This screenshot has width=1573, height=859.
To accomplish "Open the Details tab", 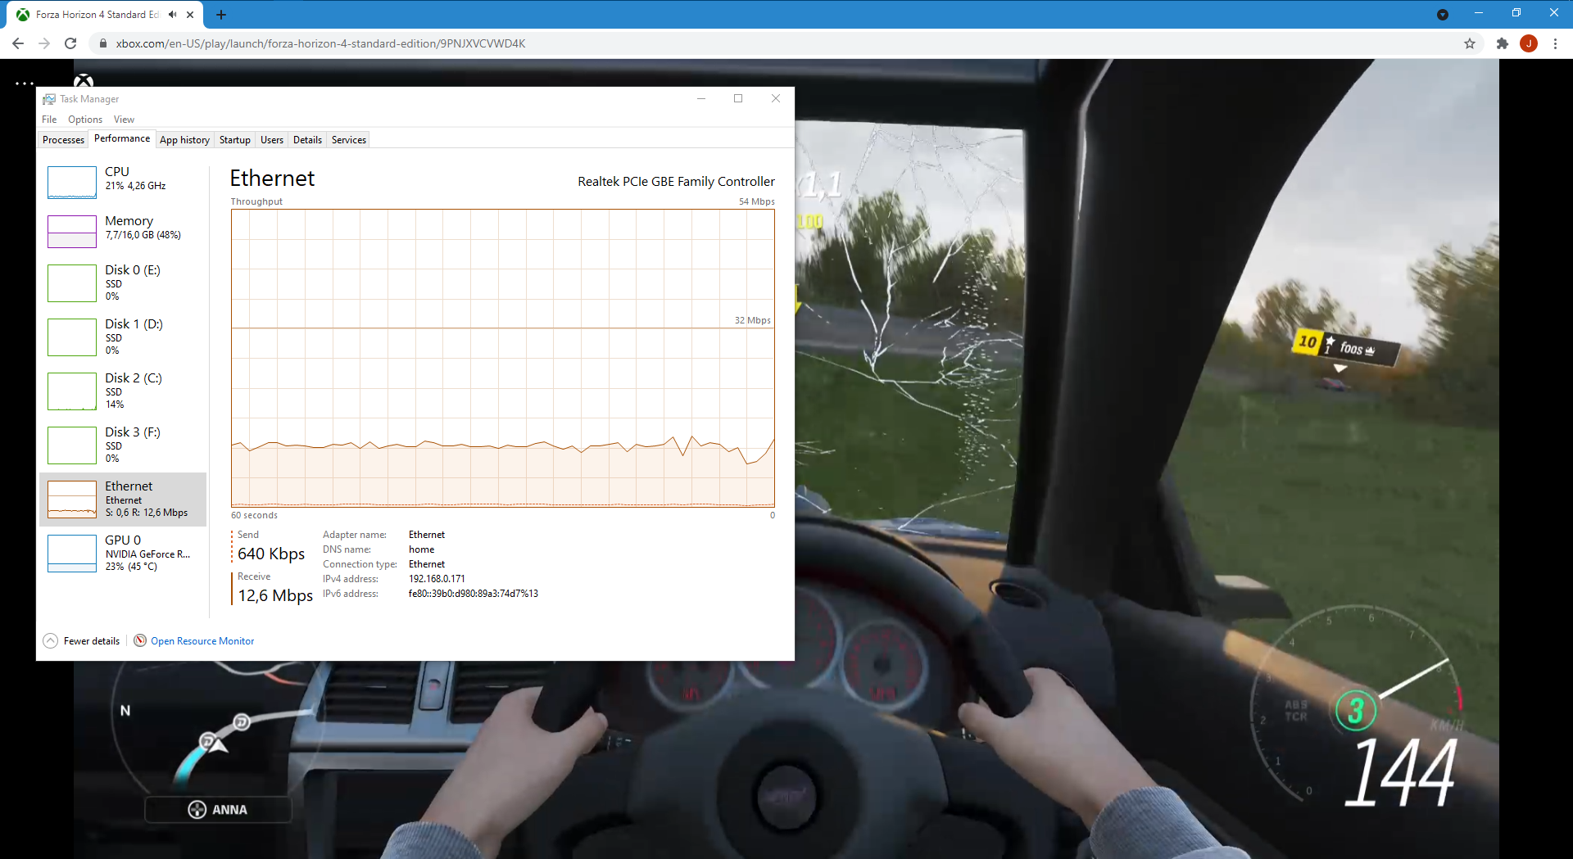I will pyautogui.click(x=307, y=140).
